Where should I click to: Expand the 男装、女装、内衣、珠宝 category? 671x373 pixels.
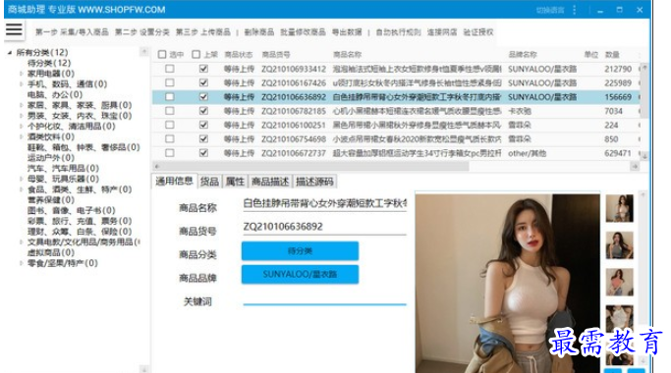(21, 116)
